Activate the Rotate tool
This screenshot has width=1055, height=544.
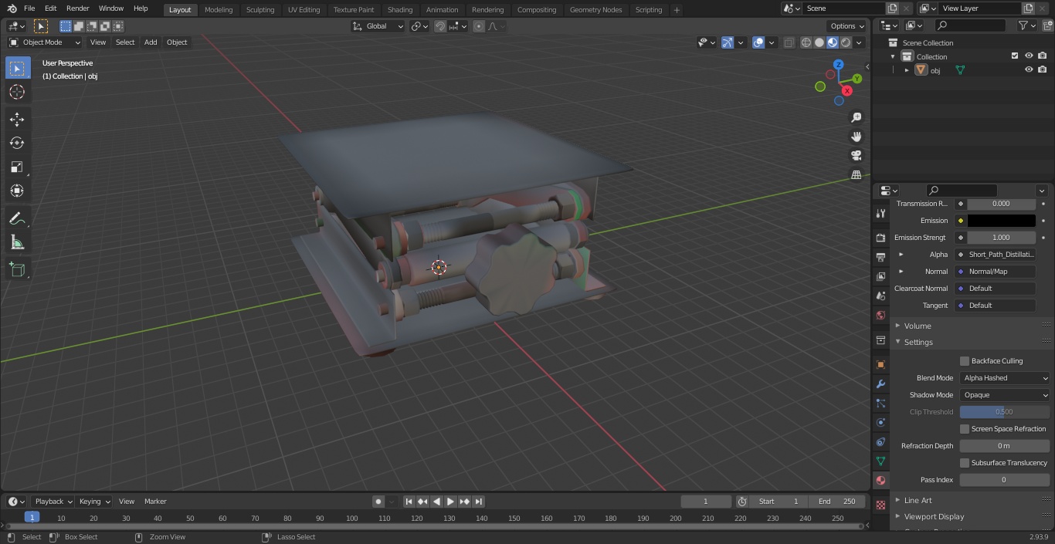[17, 143]
